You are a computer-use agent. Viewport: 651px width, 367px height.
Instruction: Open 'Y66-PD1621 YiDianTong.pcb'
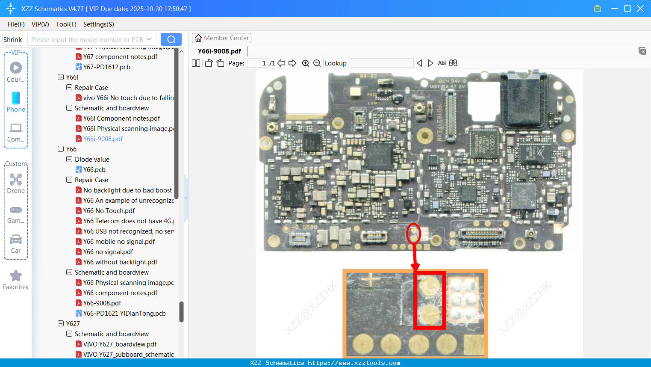pyautogui.click(x=125, y=314)
